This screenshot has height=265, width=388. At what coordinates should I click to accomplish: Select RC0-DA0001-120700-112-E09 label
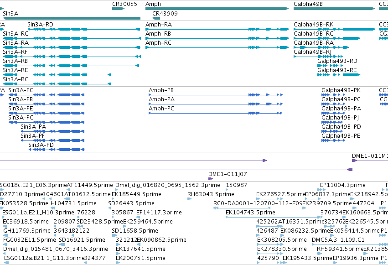[x=258, y=203]
